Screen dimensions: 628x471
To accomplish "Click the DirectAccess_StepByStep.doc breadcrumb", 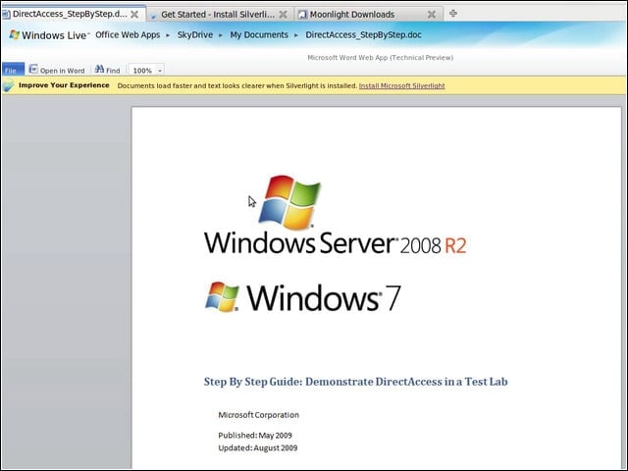I will tap(363, 35).
